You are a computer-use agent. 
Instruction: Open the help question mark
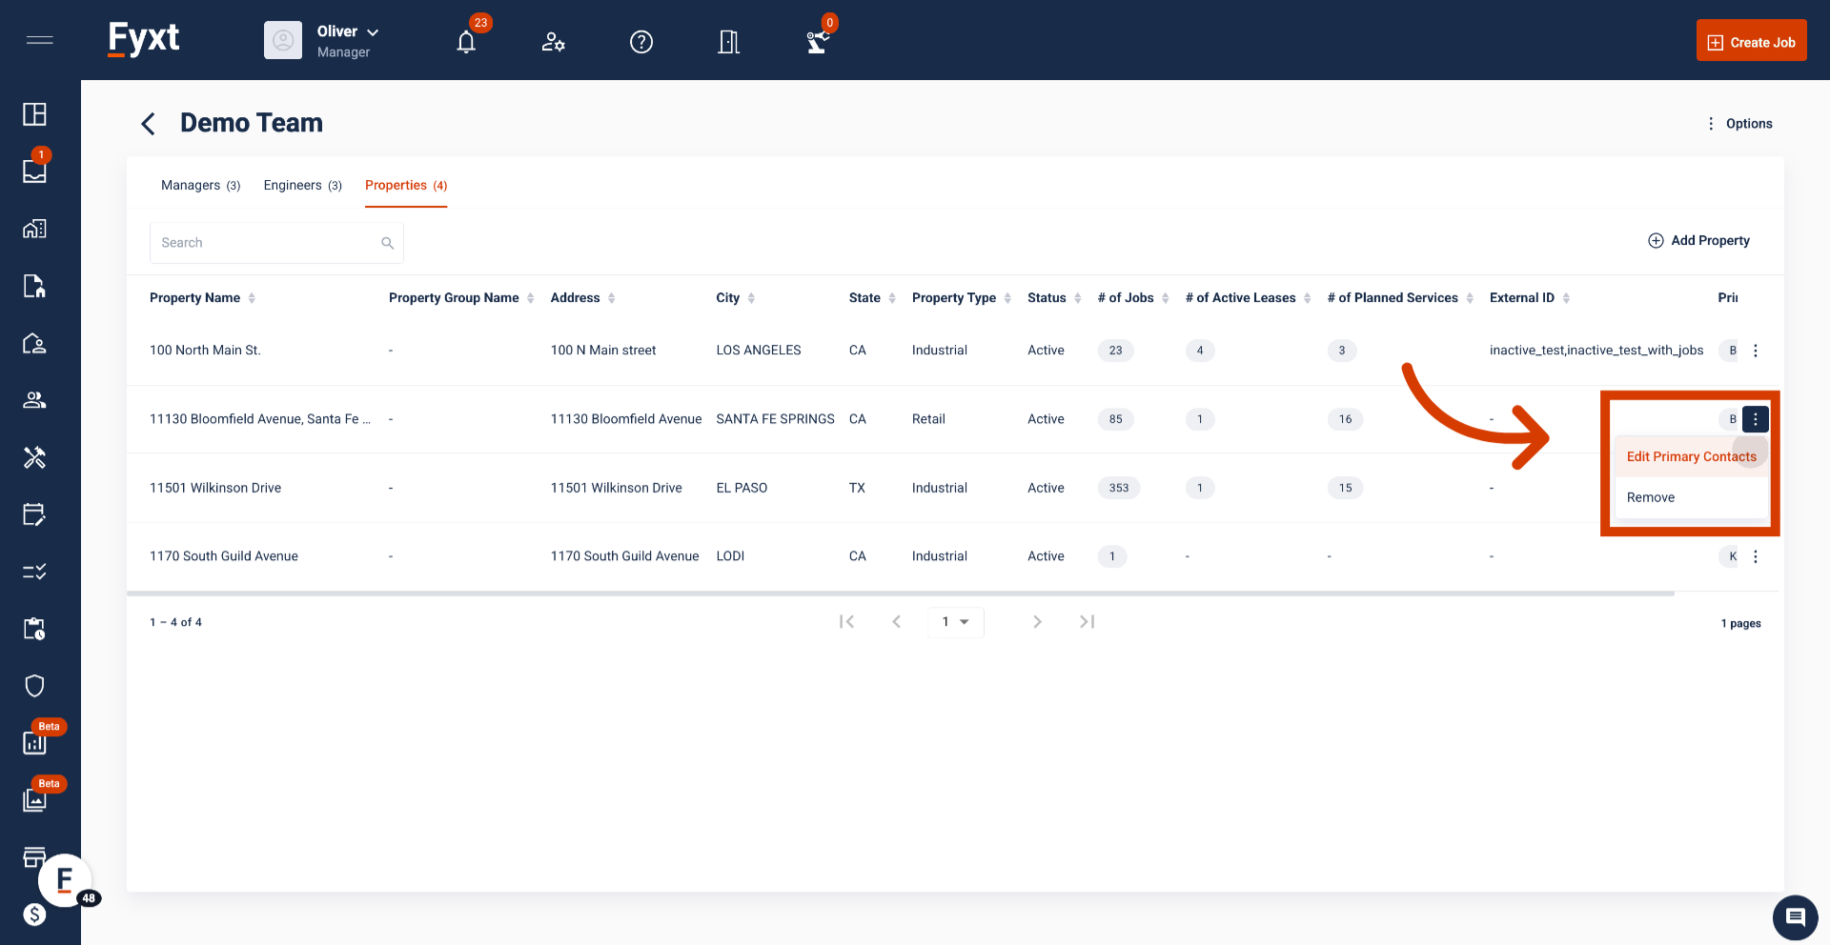point(641,42)
